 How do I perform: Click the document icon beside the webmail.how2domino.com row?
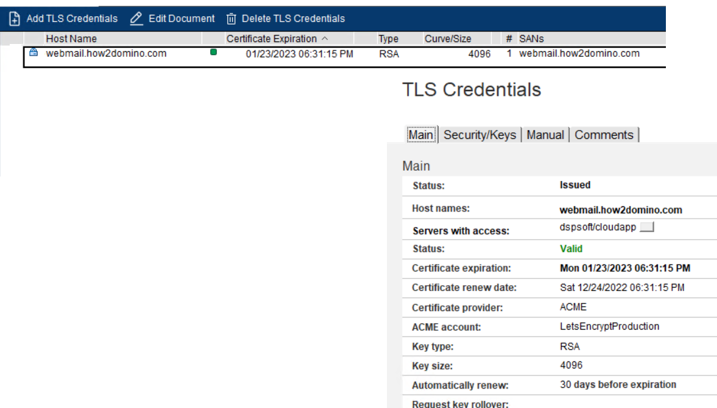pos(34,53)
